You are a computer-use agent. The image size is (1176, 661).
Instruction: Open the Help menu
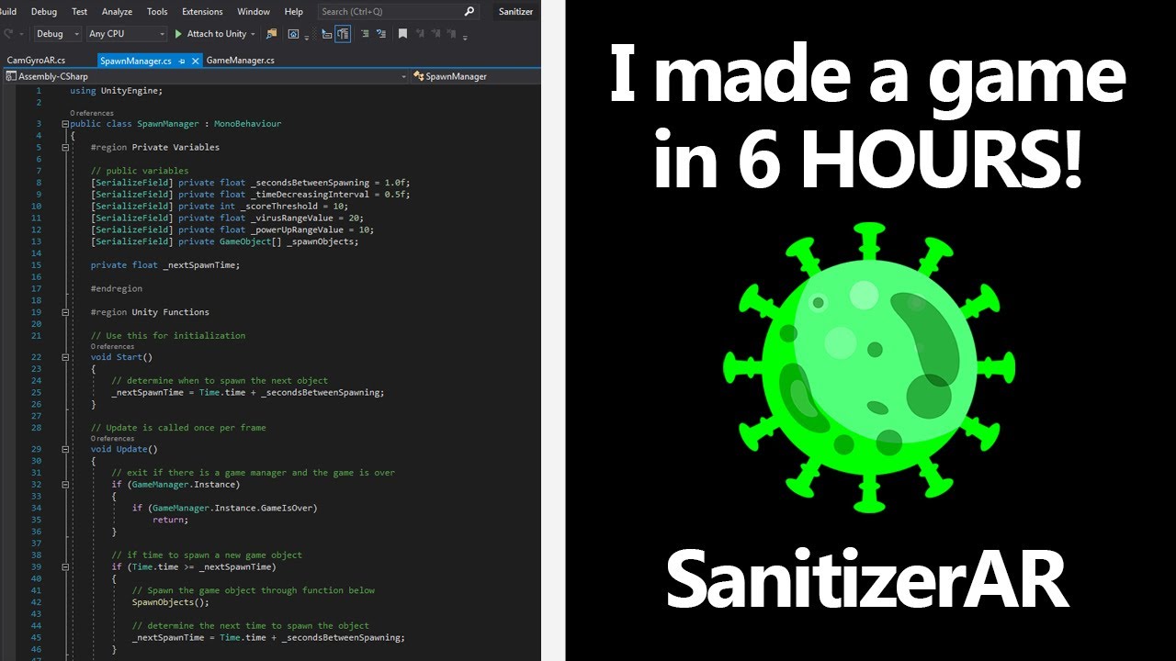pos(294,11)
